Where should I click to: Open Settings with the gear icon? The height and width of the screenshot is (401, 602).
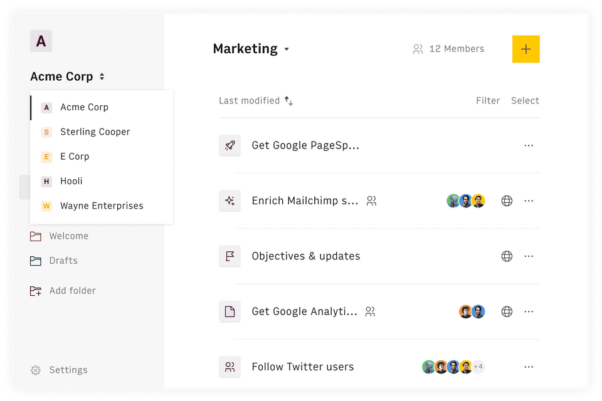36,370
